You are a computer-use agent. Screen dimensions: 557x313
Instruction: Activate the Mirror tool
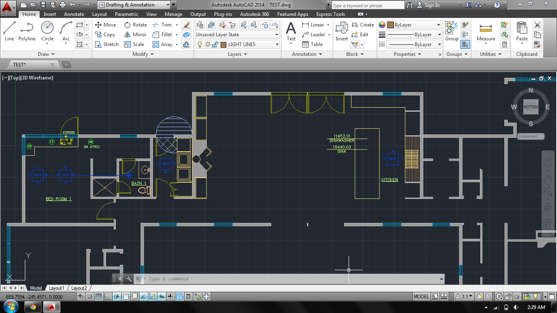135,35
